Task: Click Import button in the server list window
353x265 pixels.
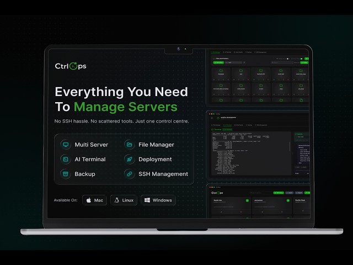Action: point(289,193)
